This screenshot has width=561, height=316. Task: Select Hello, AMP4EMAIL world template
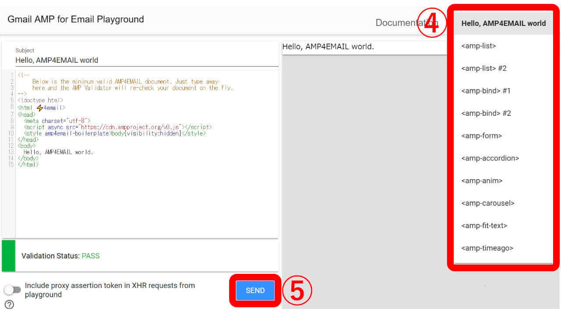(x=503, y=24)
